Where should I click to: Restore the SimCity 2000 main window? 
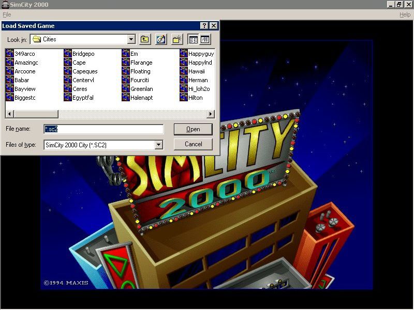399,5
